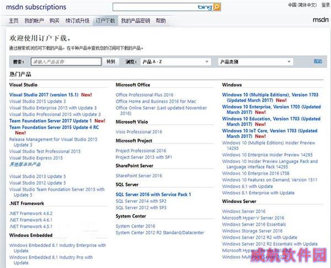Click the msdn subscriptions logo

coord(36,7)
